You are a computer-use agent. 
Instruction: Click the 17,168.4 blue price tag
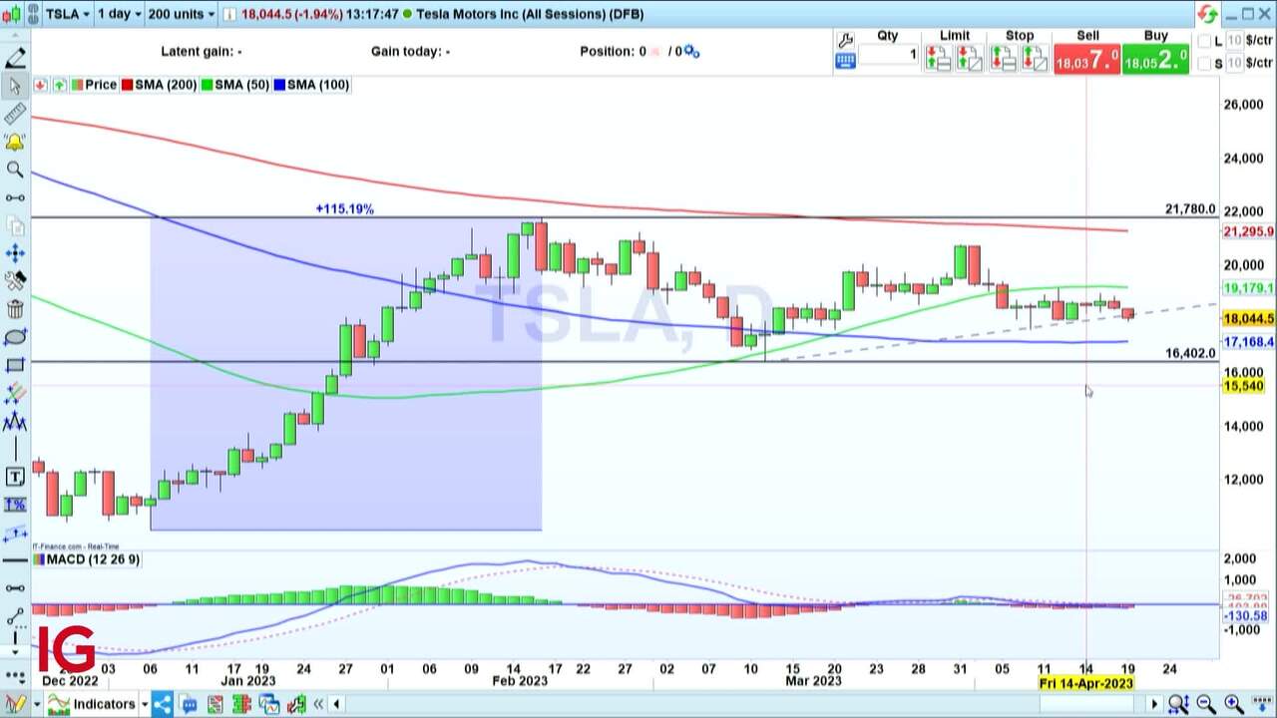(1248, 342)
